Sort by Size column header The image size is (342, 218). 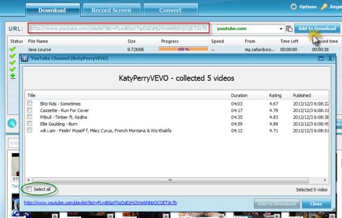[x=131, y=41]
